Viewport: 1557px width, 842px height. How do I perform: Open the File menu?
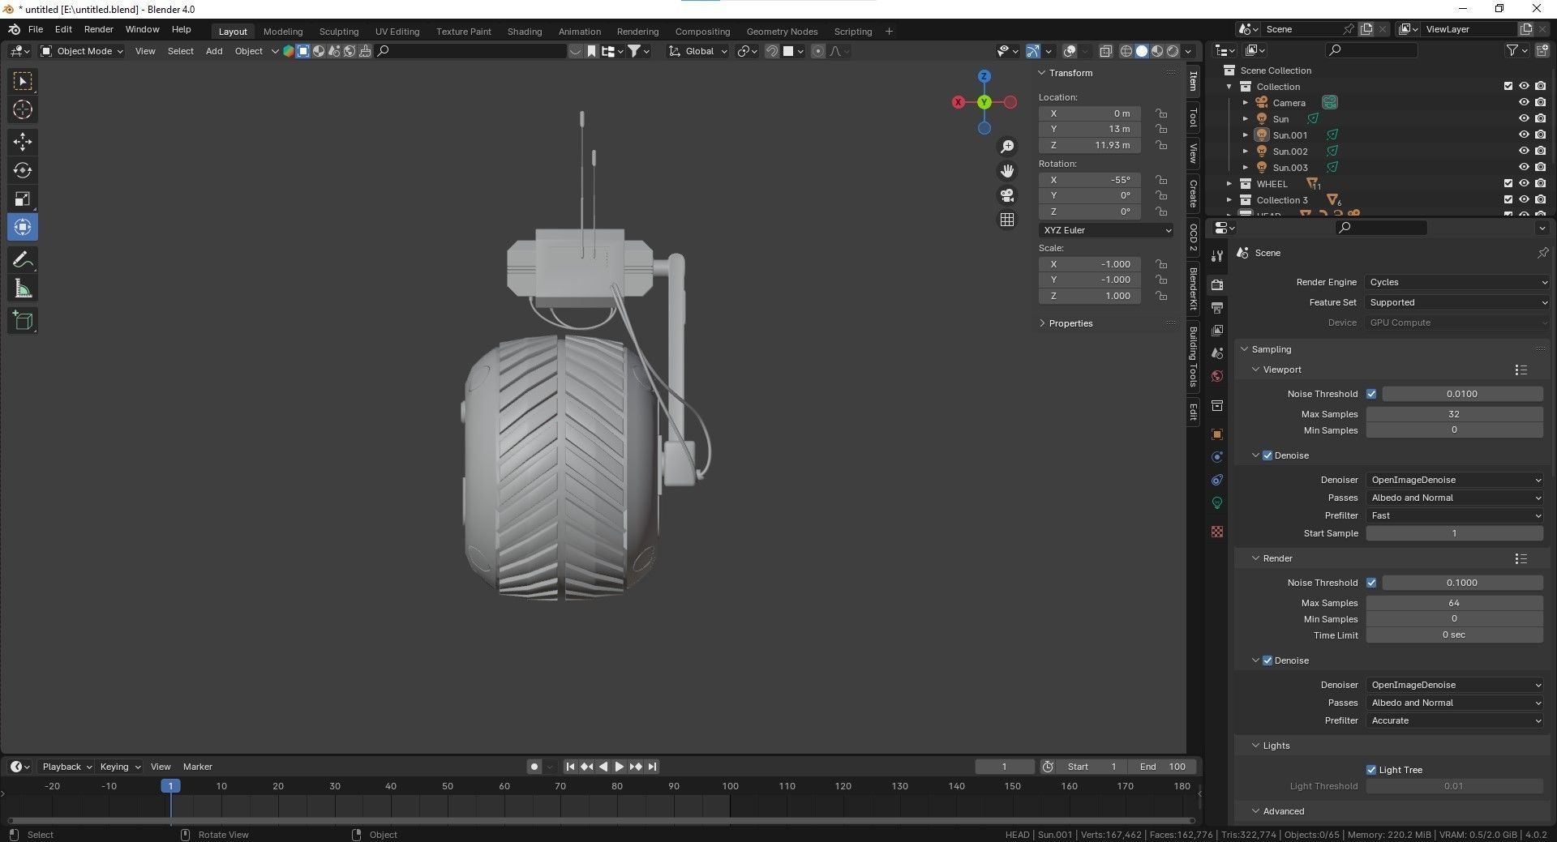pos(36,29)
